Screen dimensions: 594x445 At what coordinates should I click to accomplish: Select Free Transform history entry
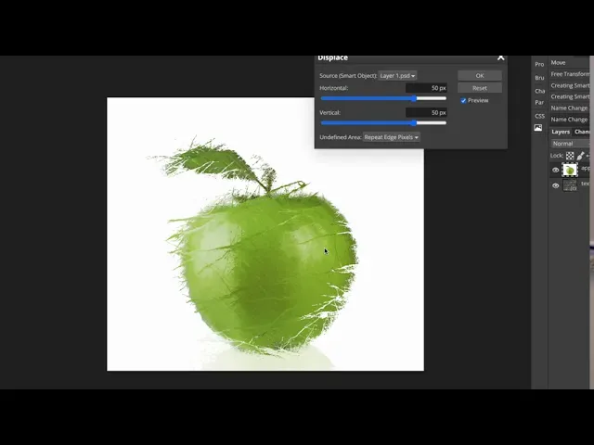click(x=570, y=74)
